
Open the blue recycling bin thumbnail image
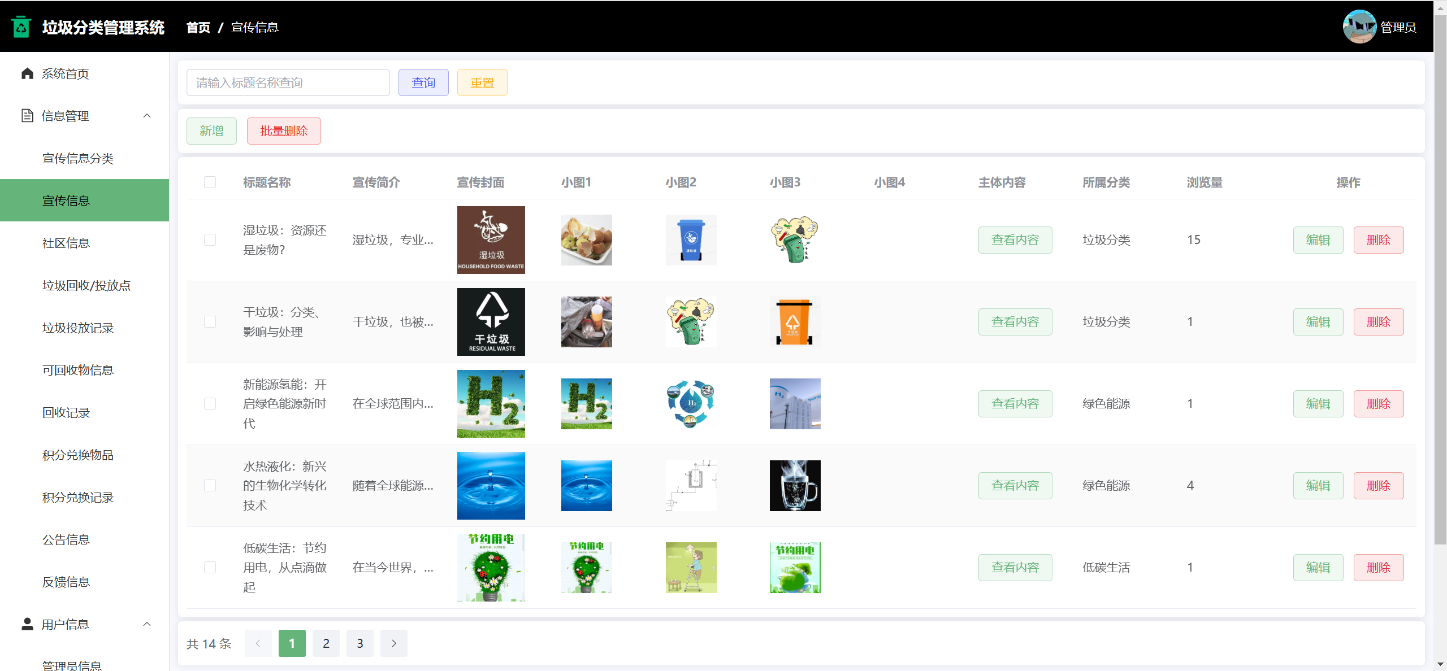coord(691,239)
